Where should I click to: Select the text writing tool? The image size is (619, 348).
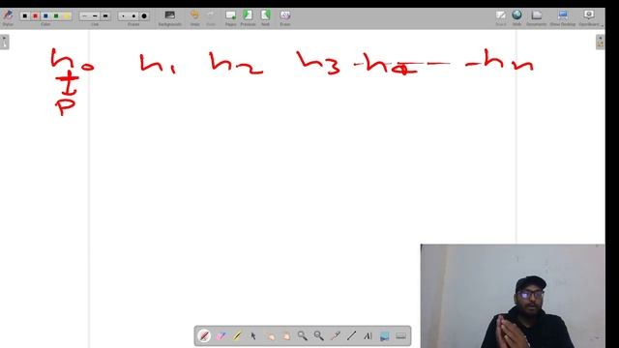point(368,336)
